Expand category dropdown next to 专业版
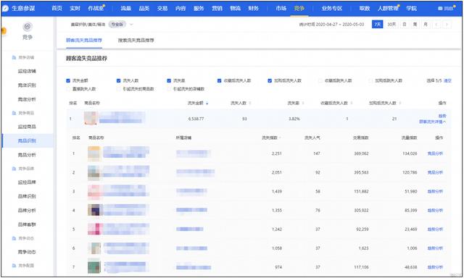This screenshot has width=464, height=278. (x=131, y=25)
